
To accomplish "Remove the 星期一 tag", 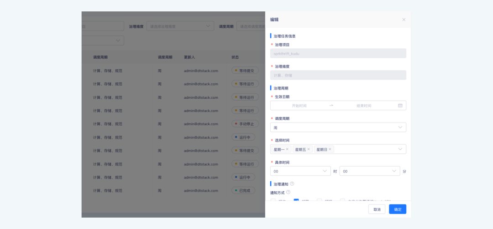I will 287,149.
